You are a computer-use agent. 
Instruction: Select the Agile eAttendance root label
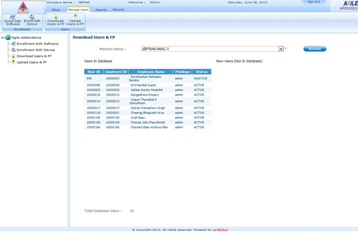(26, 38)
